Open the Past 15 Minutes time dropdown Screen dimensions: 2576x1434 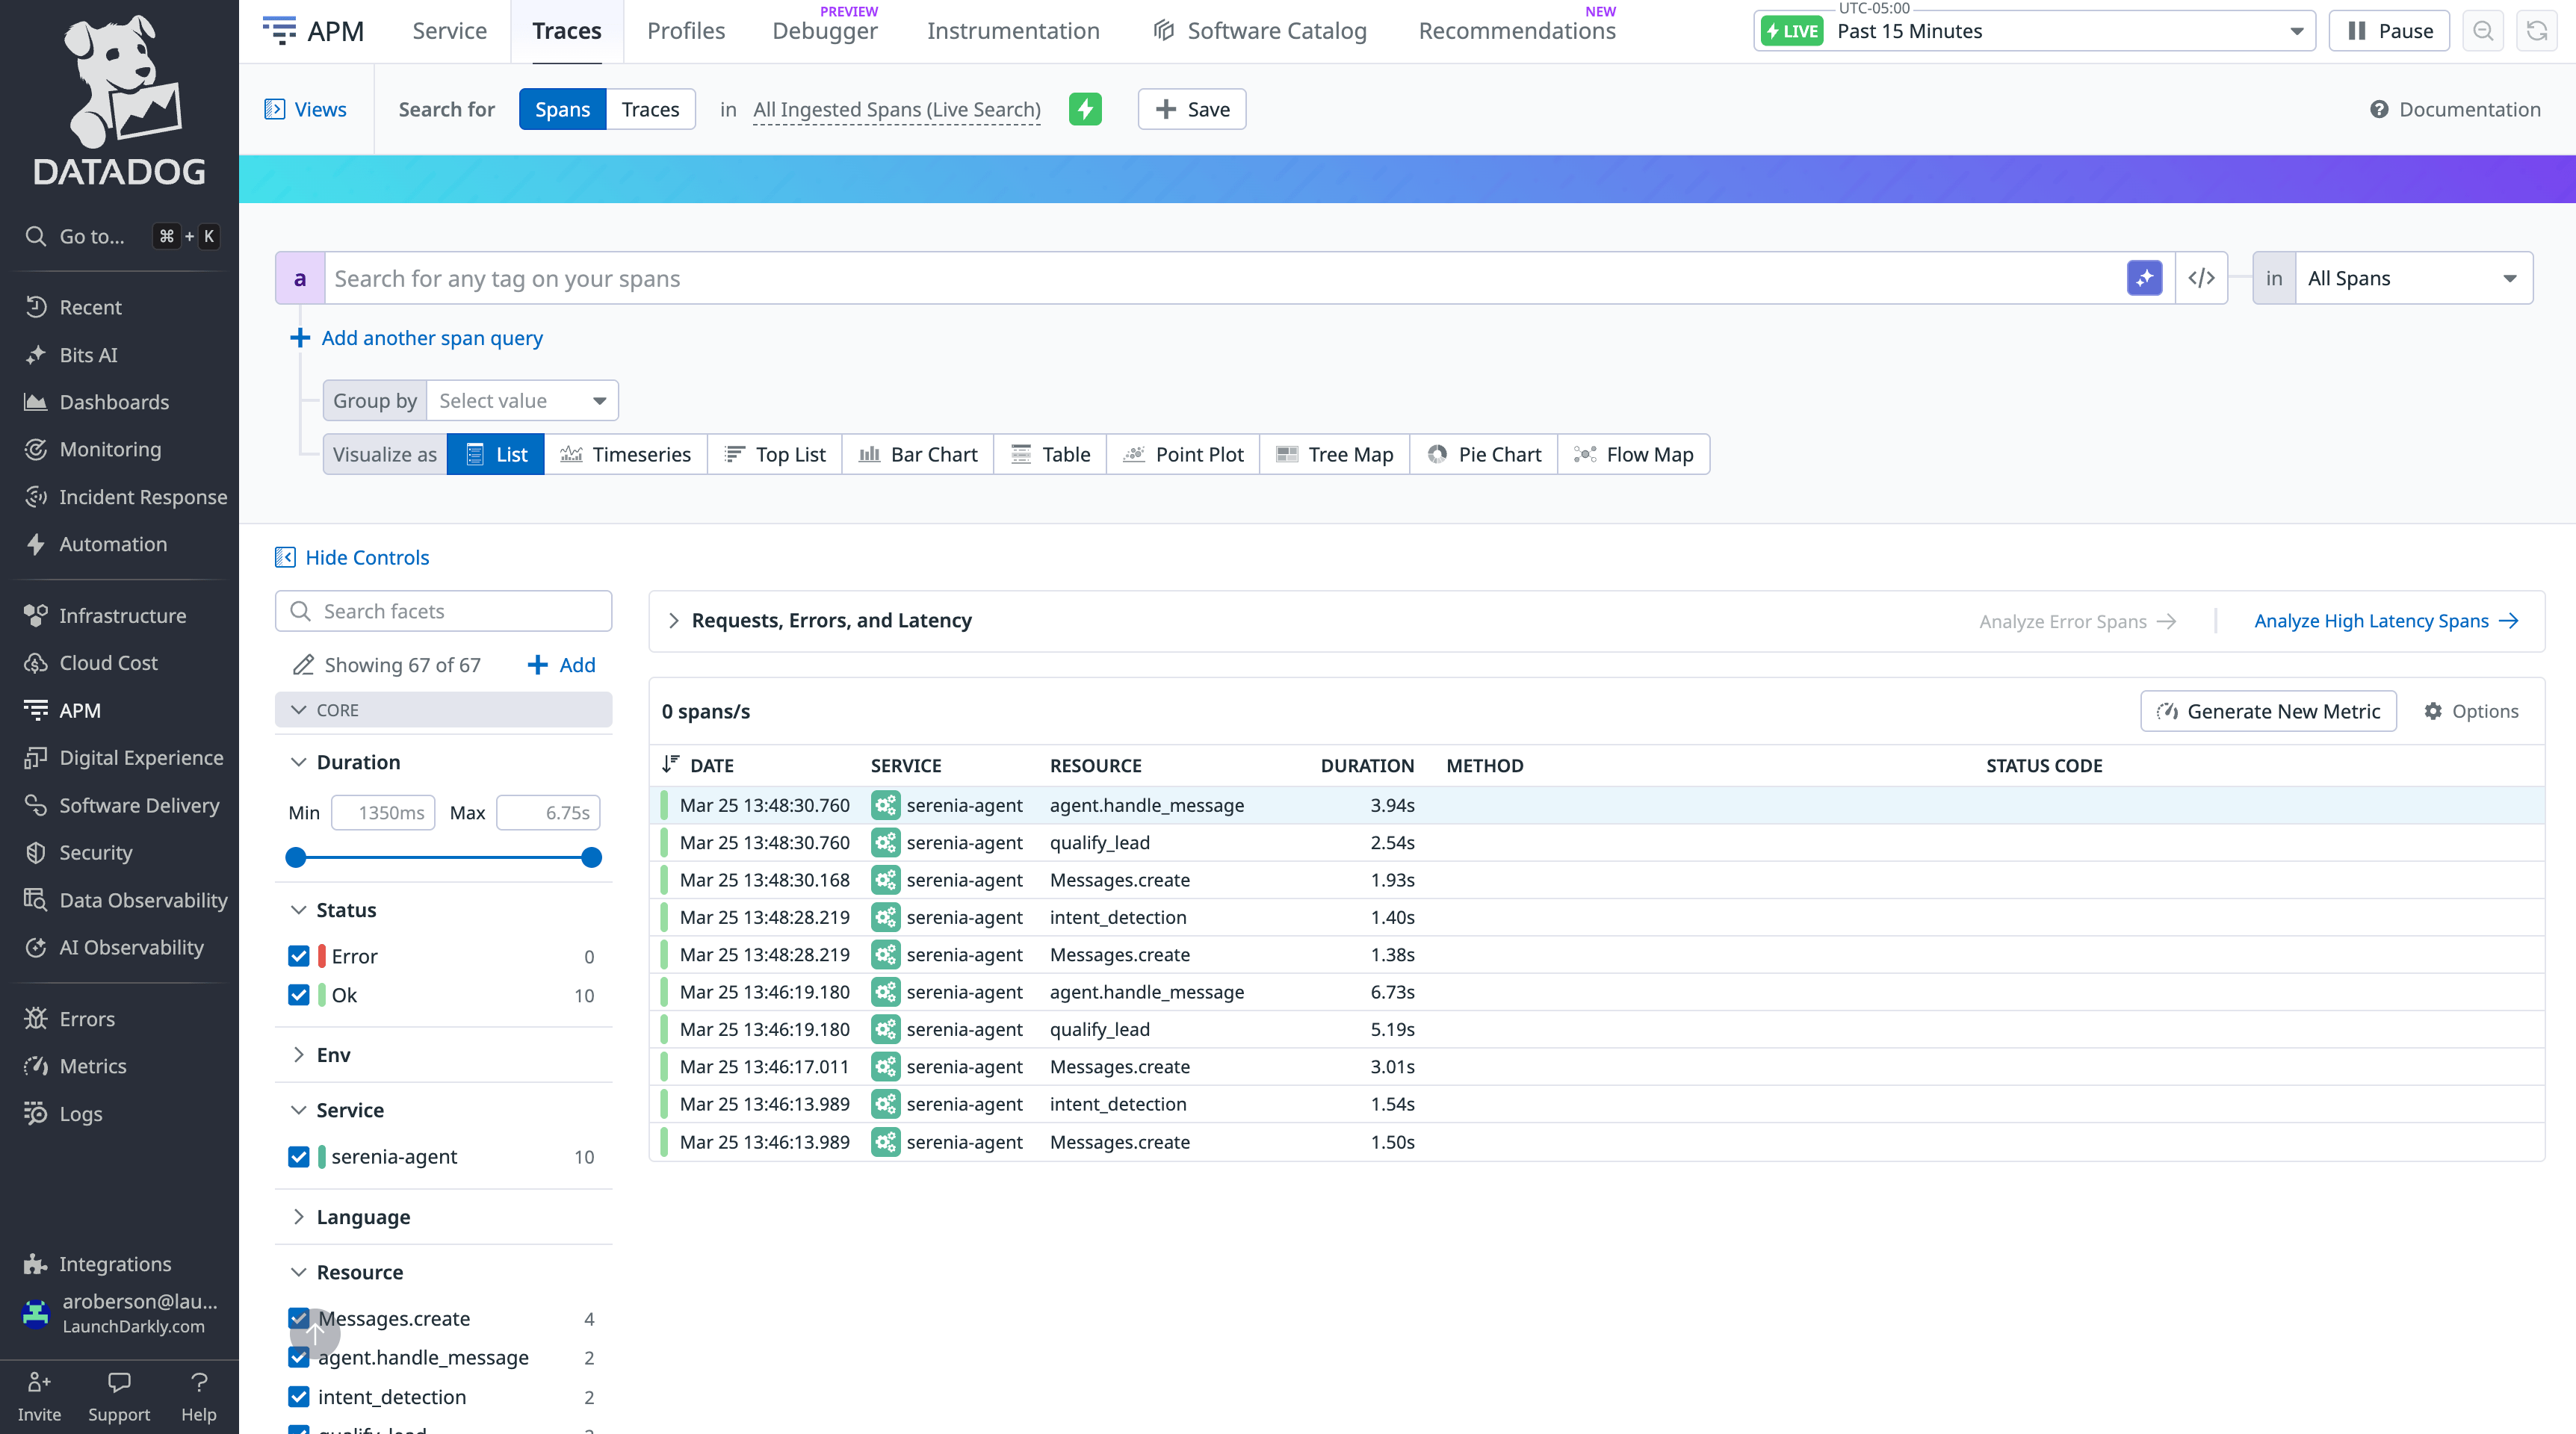(2035, 31)
